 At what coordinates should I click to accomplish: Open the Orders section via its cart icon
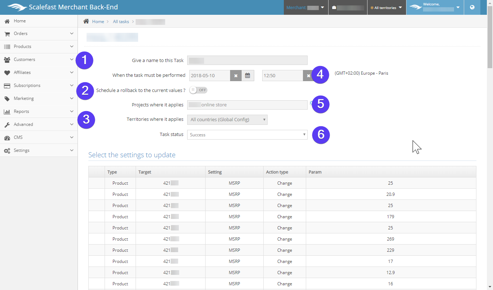[7, 34]
